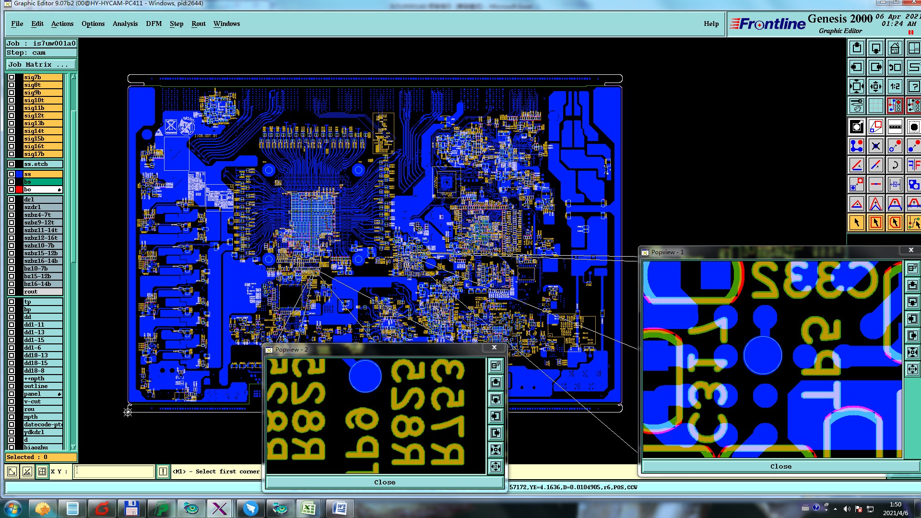Select the area zoom rectangle tool
The width and height of the screenshot is (921, 518).
coord(876,127)
